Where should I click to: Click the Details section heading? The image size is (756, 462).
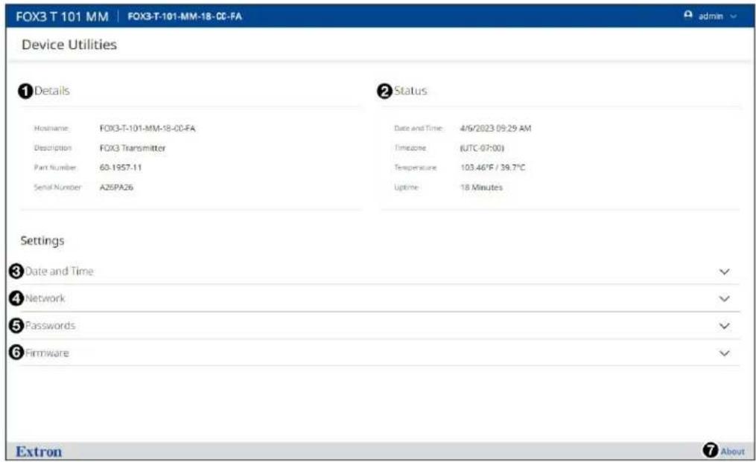(51, 91)
